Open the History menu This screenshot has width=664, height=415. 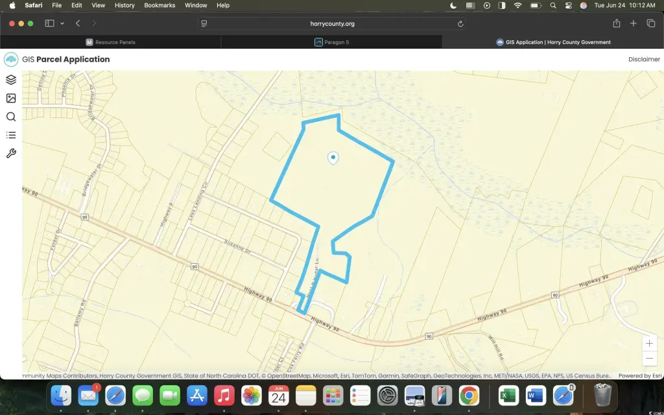point(124,5)
